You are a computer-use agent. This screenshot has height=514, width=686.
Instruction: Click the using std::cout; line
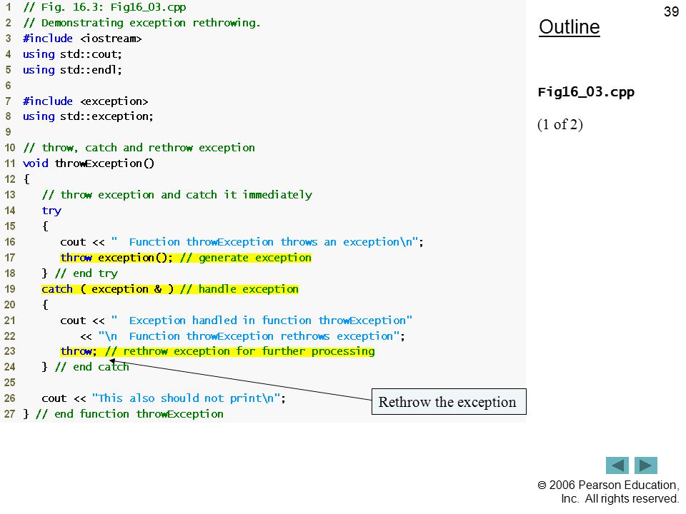(x=73, y=54)
